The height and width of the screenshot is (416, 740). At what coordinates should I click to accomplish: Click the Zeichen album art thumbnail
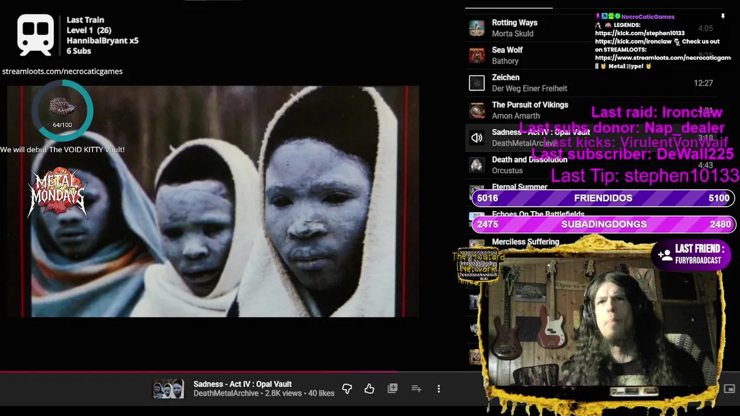click(476, 83)
